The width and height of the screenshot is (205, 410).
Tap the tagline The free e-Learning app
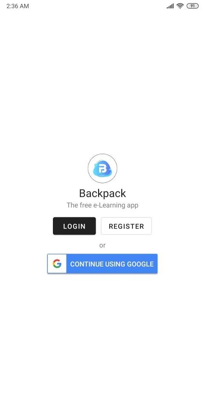tap(102, 205)
